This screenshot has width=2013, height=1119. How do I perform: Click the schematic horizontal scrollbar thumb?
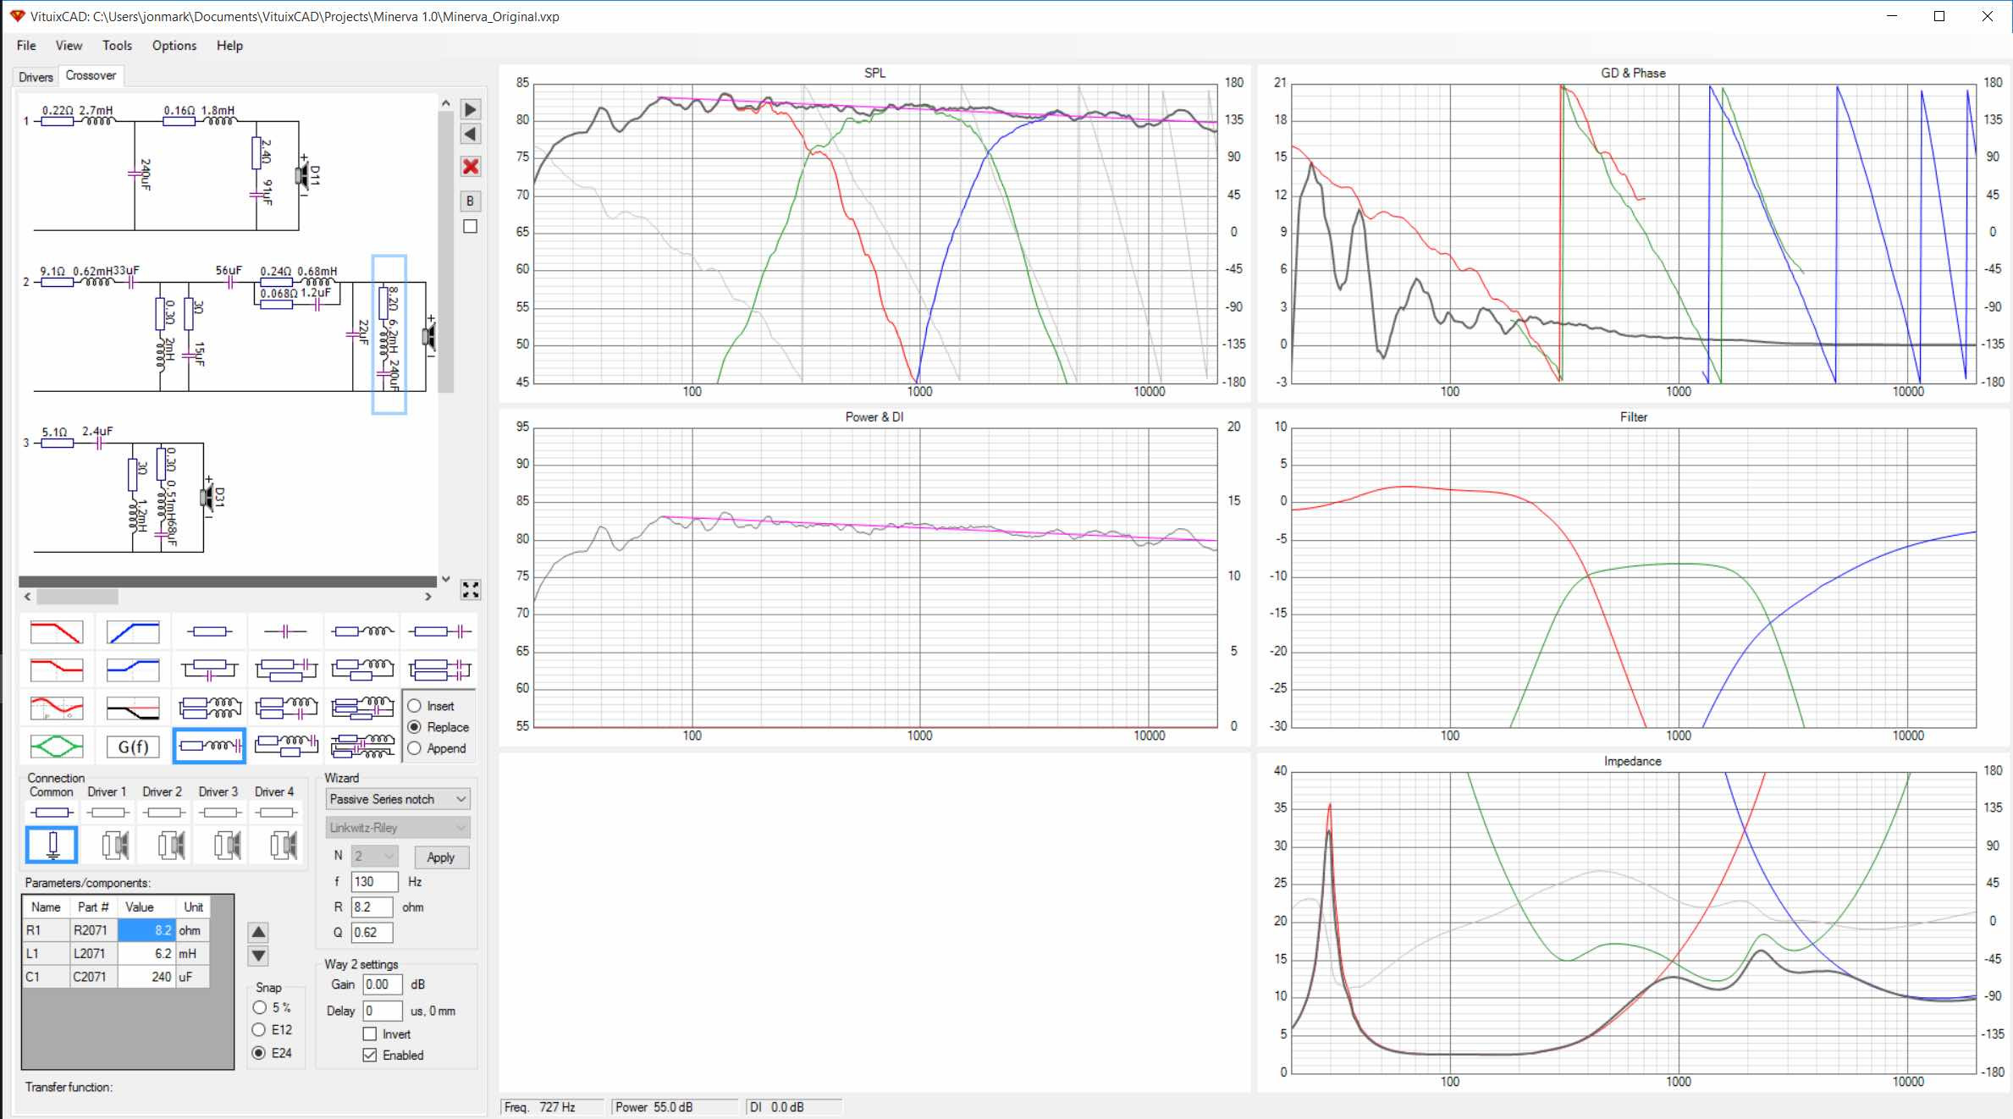point(78,597)
